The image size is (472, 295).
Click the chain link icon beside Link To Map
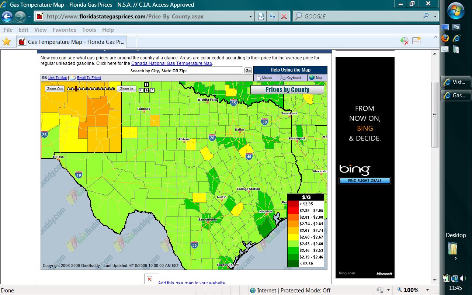pos(44,78)
